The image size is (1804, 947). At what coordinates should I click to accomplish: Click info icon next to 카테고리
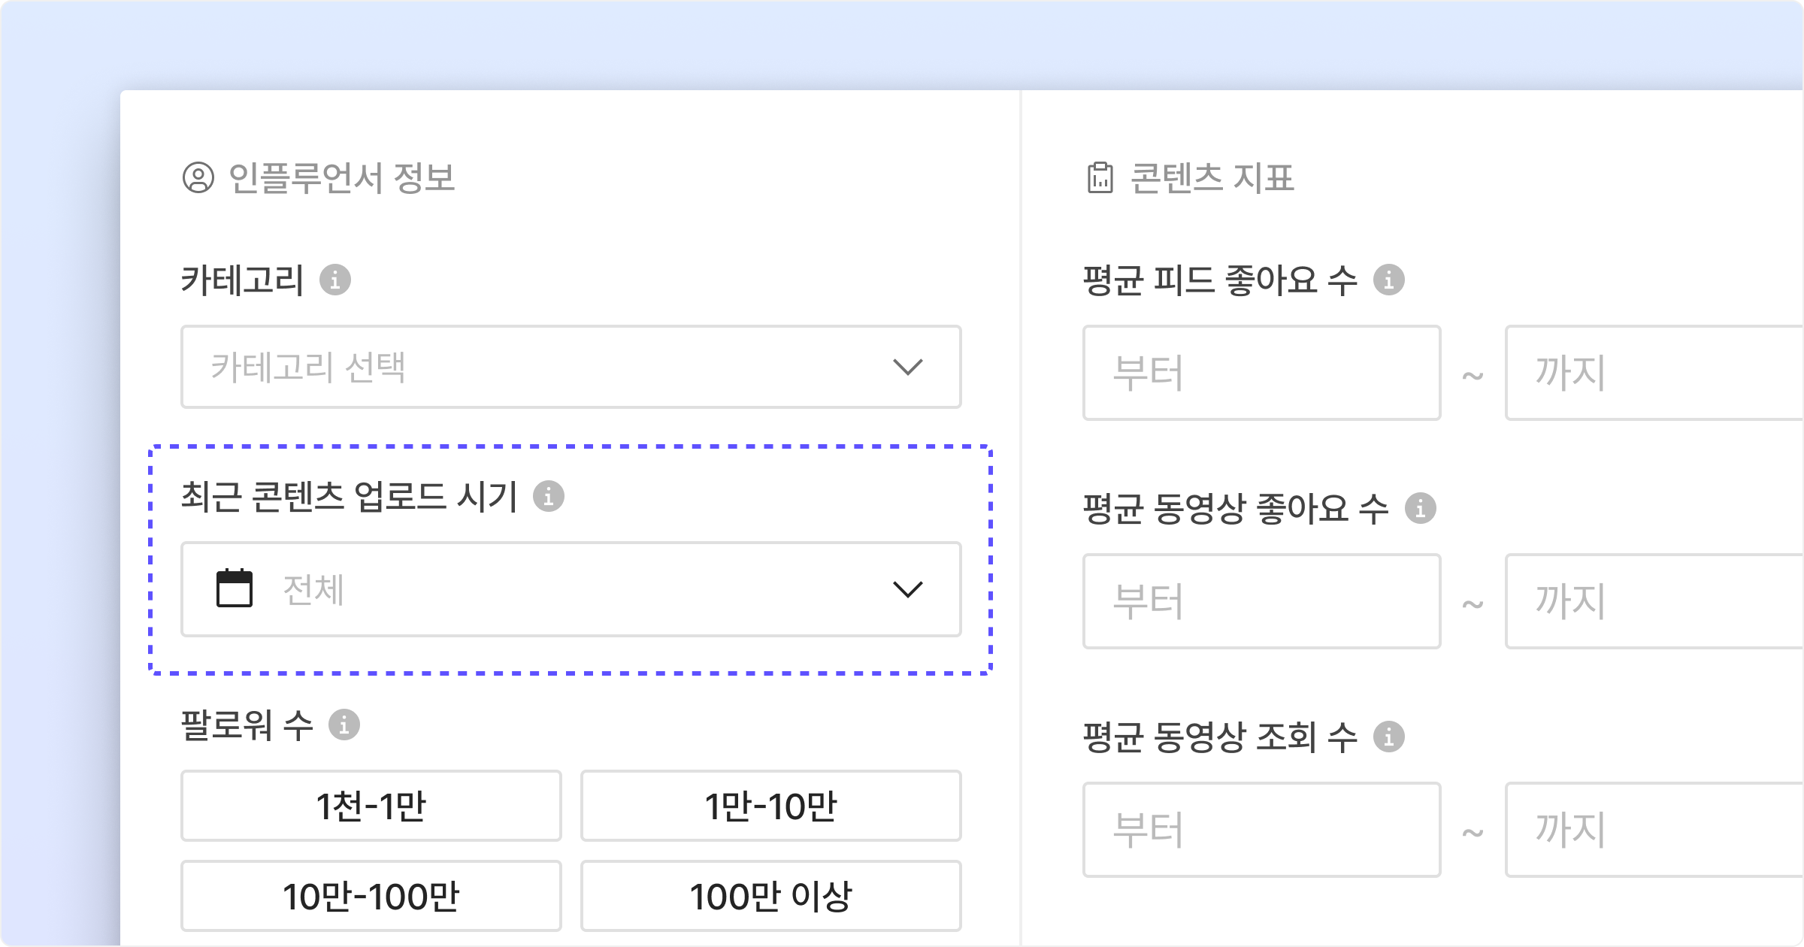tap(335, 280)
